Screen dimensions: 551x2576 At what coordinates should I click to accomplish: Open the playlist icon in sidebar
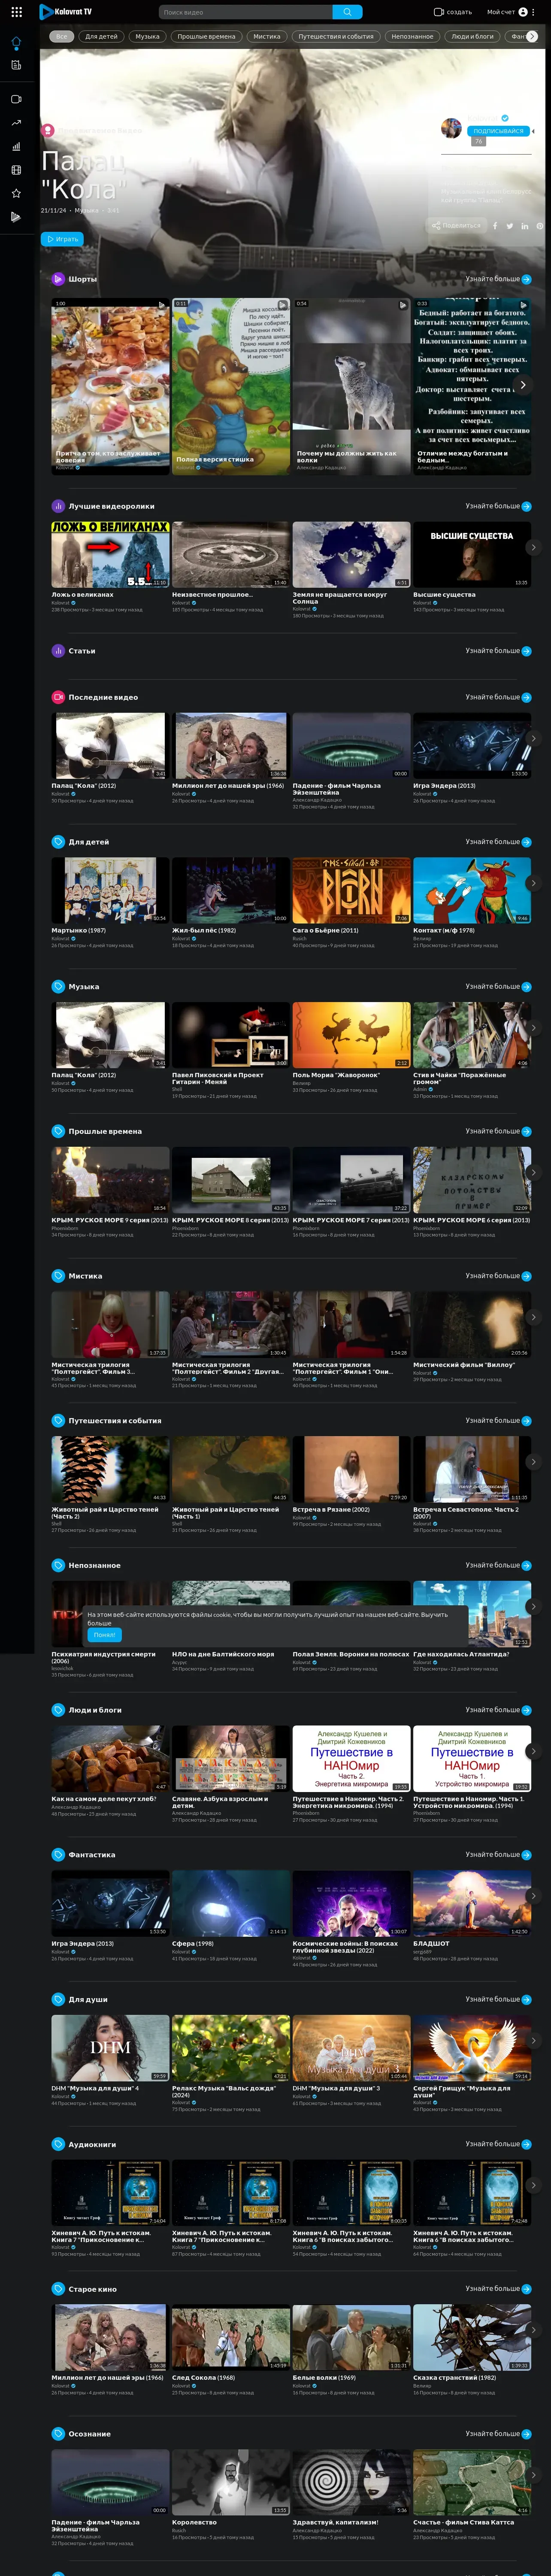(16, 216)
